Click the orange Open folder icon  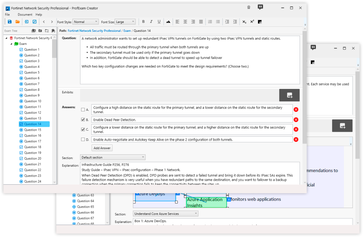tap(18, 22)
